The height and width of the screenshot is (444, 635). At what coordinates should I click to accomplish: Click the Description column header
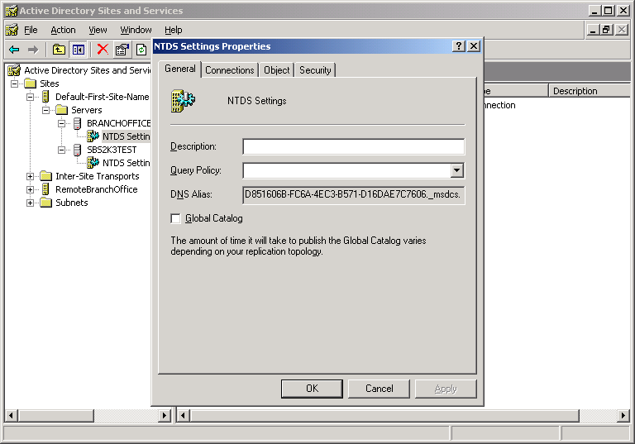[x=589, y=91]
